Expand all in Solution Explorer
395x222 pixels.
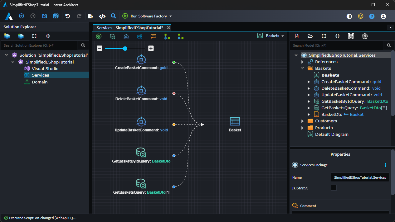click(34, 36)
